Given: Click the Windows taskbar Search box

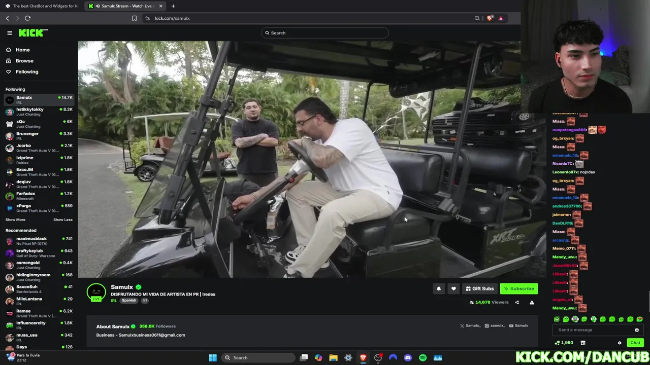Looking at the screenshot, I should tap(257, 358).
